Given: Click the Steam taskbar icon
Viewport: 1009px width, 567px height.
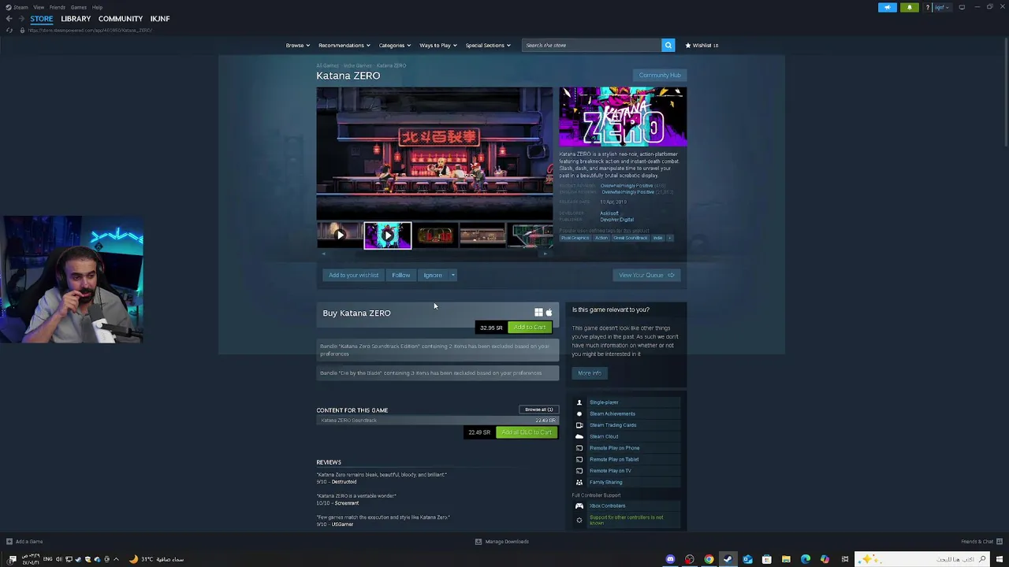Looking at the screenshot, I should (x=728, y=559).
